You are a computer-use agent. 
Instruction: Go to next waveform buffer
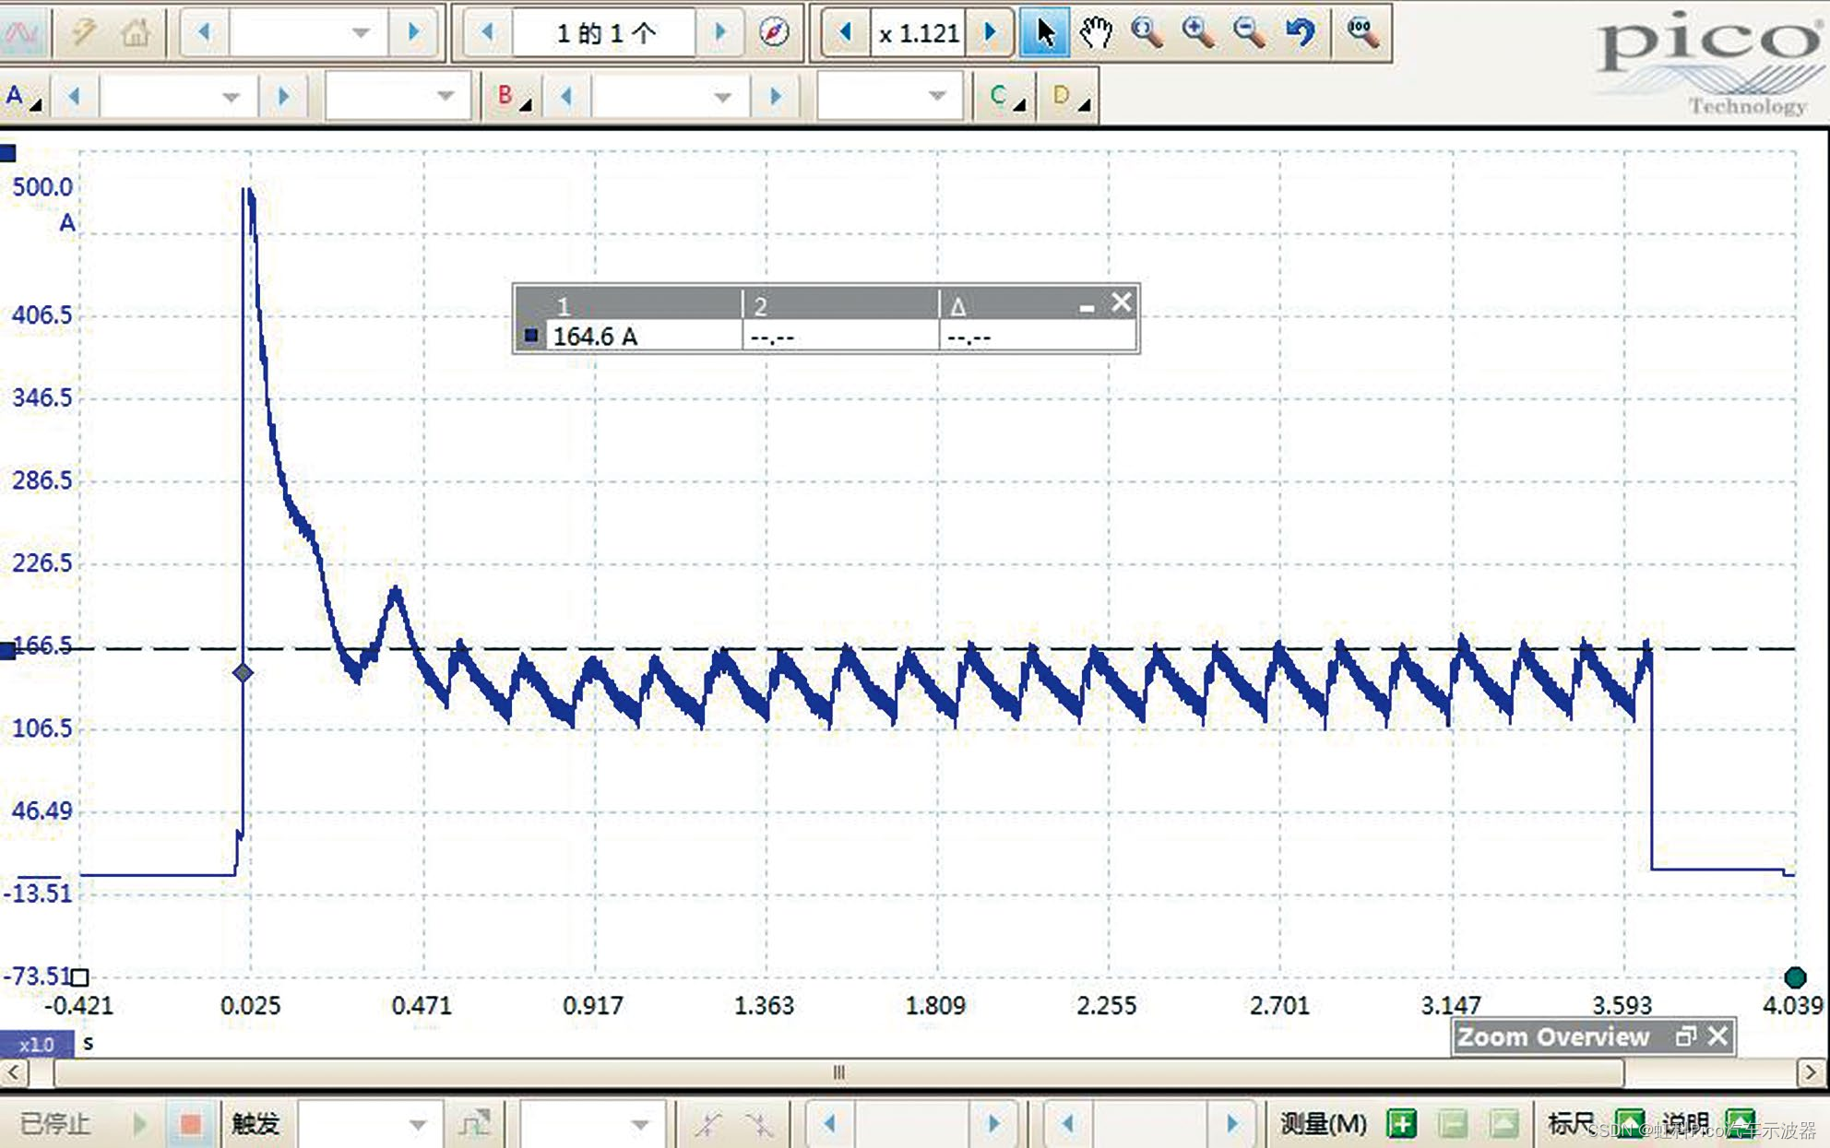coord(719,33)
